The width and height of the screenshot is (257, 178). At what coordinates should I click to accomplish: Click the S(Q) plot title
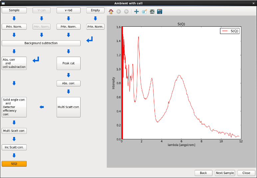[x=181, y=24]
